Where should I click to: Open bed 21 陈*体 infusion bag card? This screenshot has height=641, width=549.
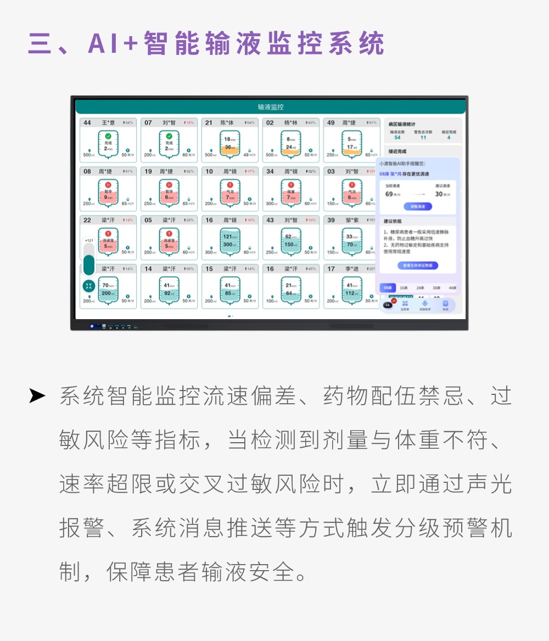pos(230,144)
